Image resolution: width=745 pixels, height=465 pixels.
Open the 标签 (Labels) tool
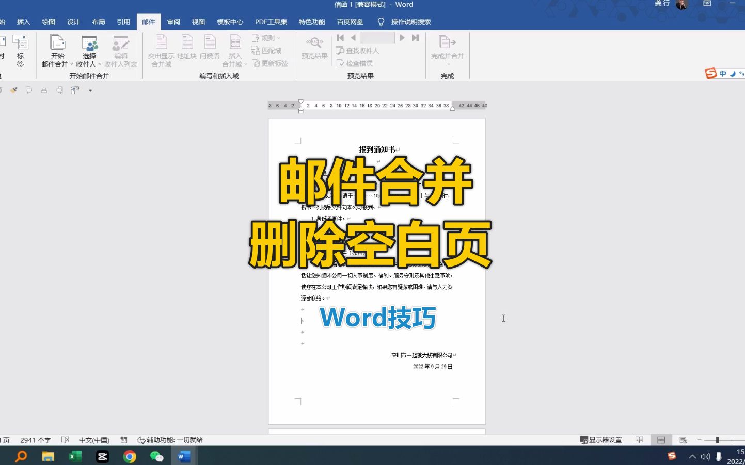(20, 51)
